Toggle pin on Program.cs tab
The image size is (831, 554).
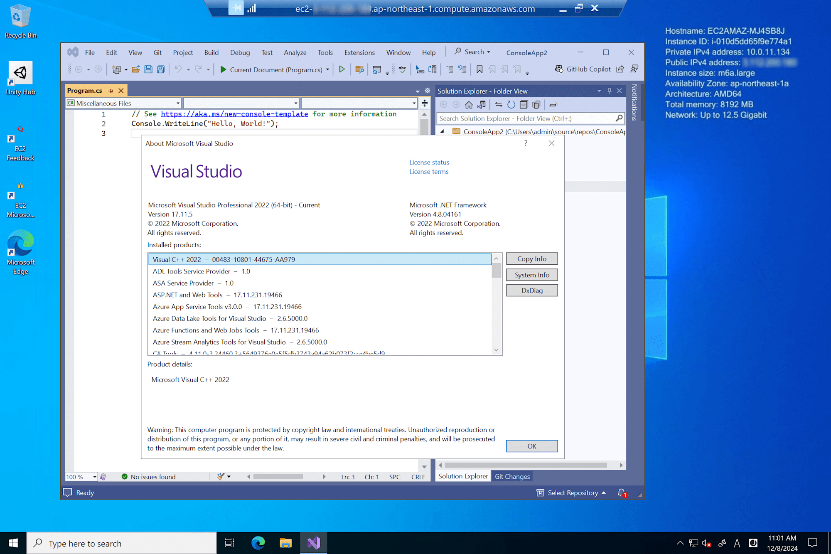click(111, 91)
